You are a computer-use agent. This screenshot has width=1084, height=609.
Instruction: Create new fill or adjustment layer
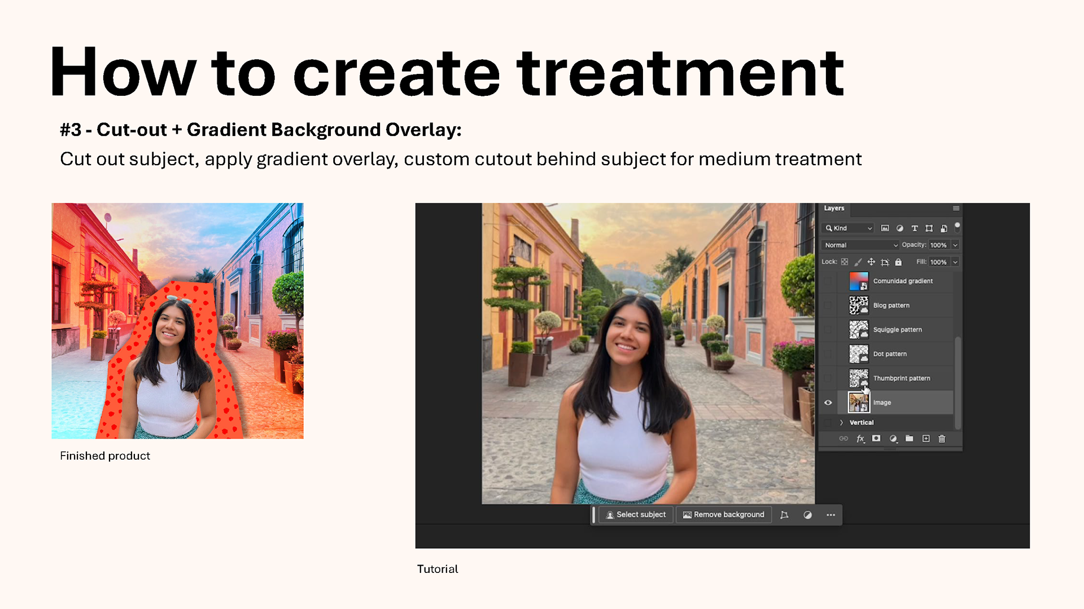(x=893, y=439)
